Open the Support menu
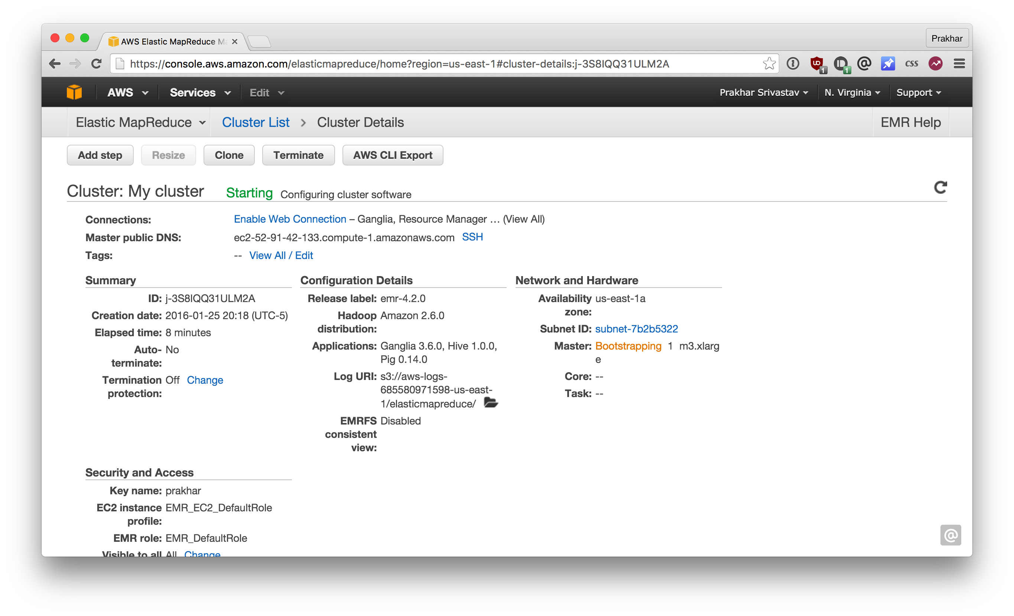The image size is (1014, 616). pos(919,92)
